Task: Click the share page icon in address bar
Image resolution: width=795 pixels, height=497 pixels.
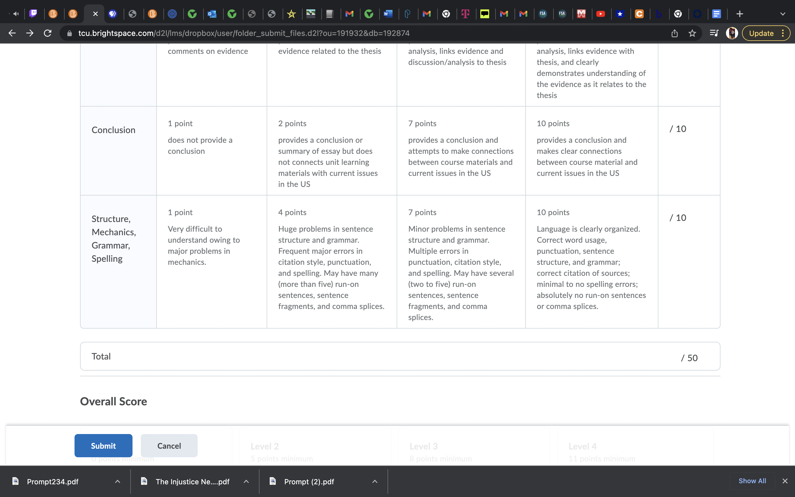Action: [674, 33]
